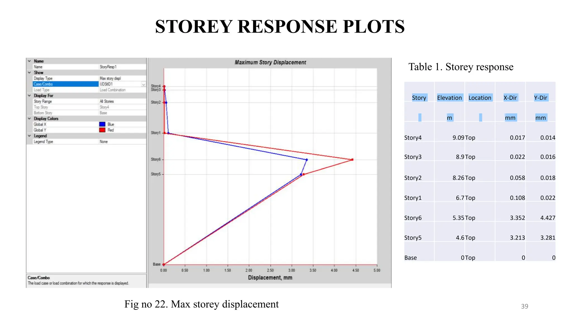Collapse the Display For section chevron
572x321 pixels.
(29, 96)
